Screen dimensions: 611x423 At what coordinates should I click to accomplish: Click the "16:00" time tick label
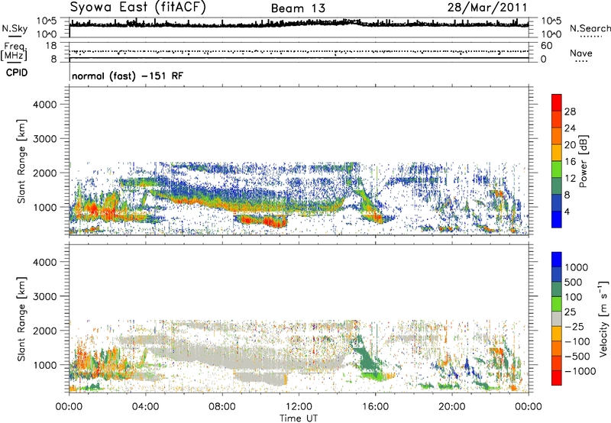[375, 407]
